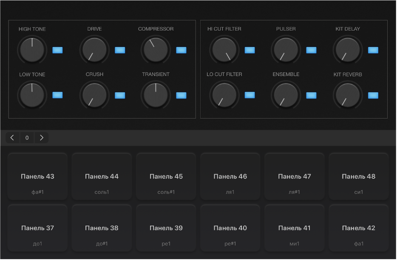Screen dimensions: 397x260
Task: Click the page number field showing 0
Action: click(27, 138)
